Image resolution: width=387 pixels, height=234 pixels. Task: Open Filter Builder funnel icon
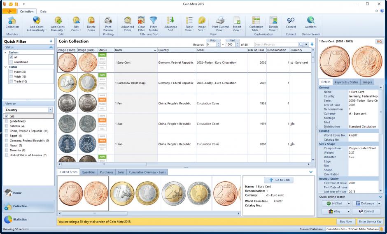pyautogui.click(x=153, y=21)
